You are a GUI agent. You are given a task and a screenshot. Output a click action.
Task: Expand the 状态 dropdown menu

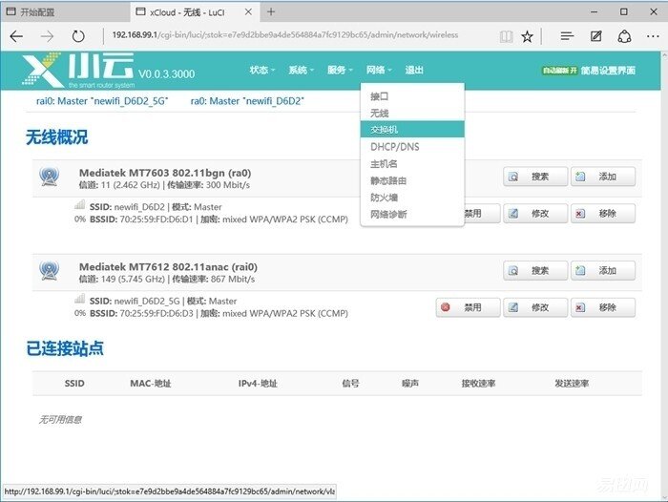(261, 71)
